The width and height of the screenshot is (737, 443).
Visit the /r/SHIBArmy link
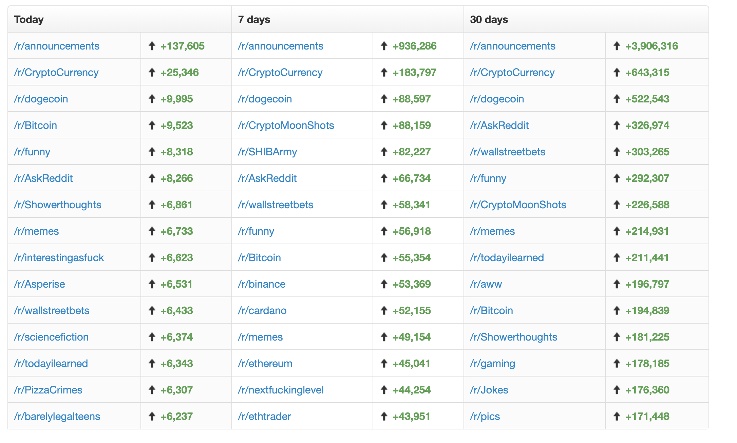click(x=267, y=152)
